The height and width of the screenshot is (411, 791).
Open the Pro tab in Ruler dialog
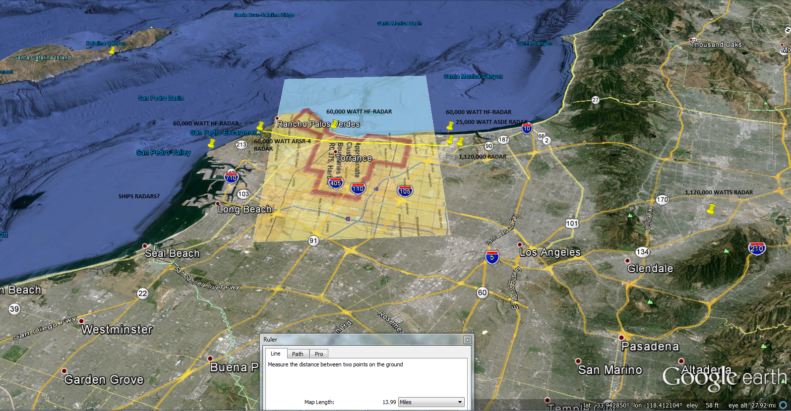click(x=319, y=354)
